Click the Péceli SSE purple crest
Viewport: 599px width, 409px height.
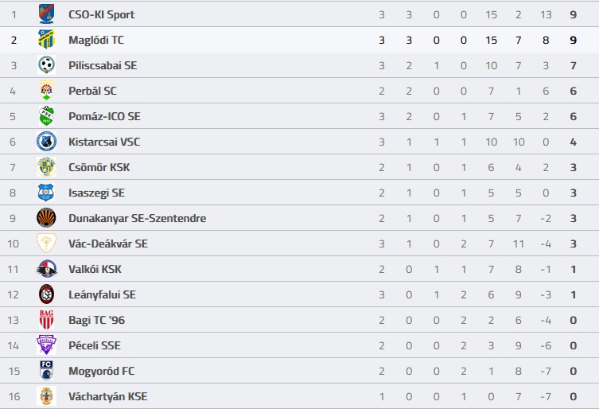point(46,345)
